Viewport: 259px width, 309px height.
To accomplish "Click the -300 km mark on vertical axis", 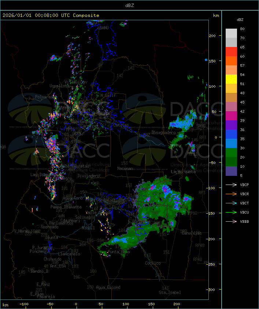I will 211,290.
